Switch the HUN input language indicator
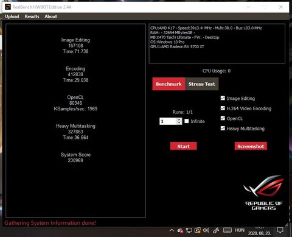 tap(240, 230)
